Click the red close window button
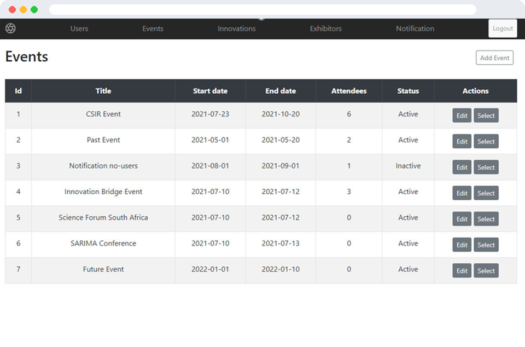 tap(13, 9)
